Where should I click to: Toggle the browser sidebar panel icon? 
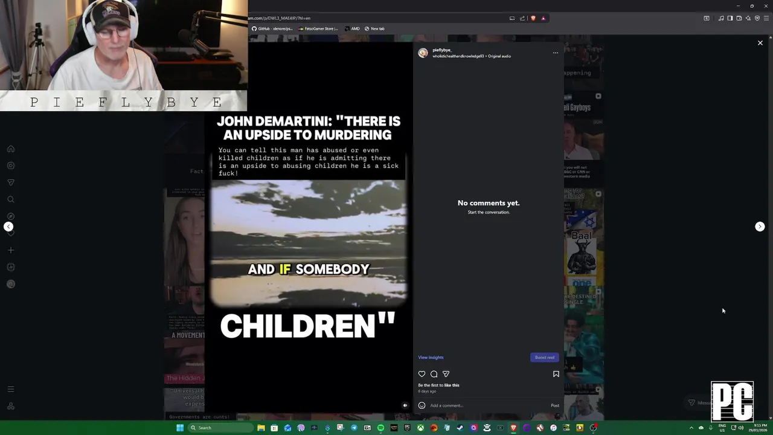730,18
